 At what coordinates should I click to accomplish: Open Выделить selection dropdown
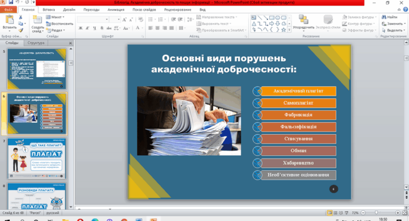393,30
